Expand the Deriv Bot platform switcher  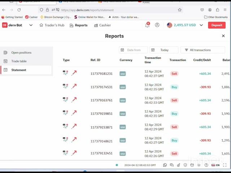point(31,25)
